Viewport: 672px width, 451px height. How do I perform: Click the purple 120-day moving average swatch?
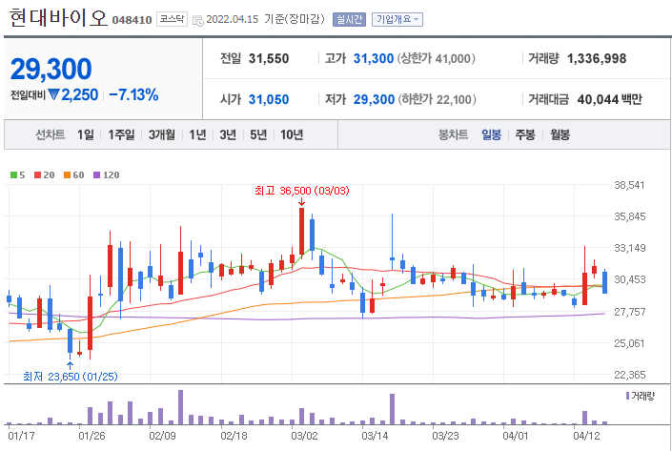[96, 174]
